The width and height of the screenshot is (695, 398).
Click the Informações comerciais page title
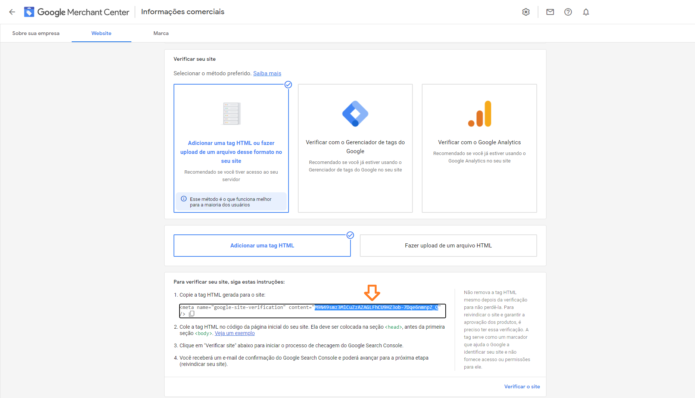(183, 12)
